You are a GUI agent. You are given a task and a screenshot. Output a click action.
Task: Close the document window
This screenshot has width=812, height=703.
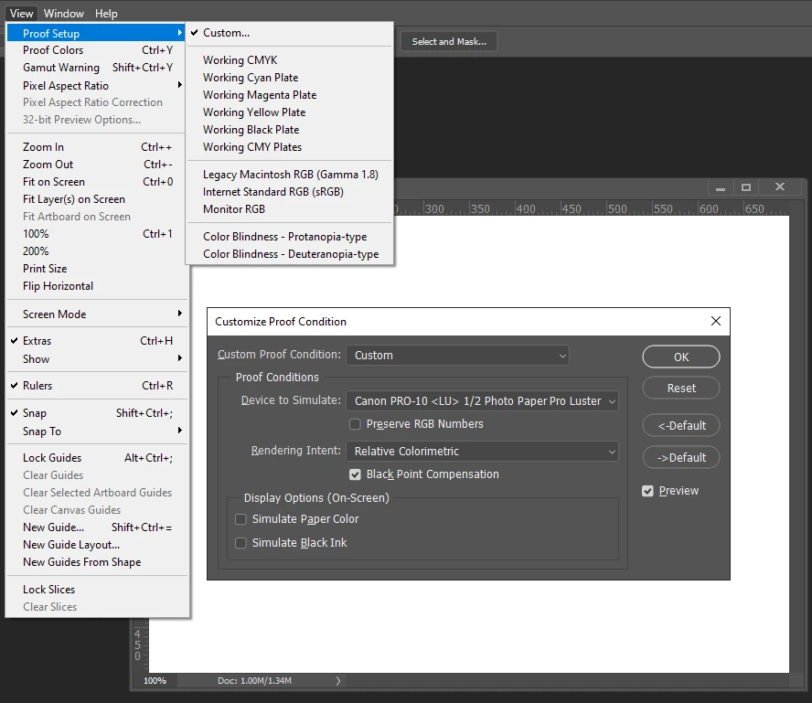[x=779, y=186]
